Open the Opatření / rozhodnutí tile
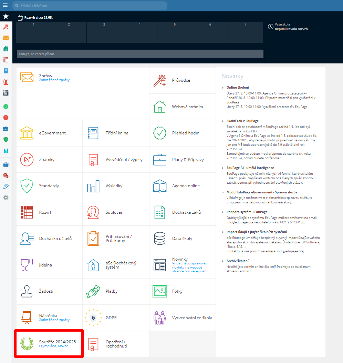 (x=116, y=344)
